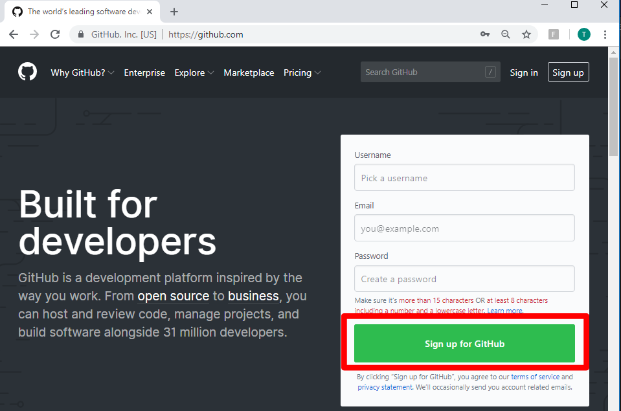Go back with the browser back arrow
The height and width of the screenshot is (411, 621).
[14, 34]
